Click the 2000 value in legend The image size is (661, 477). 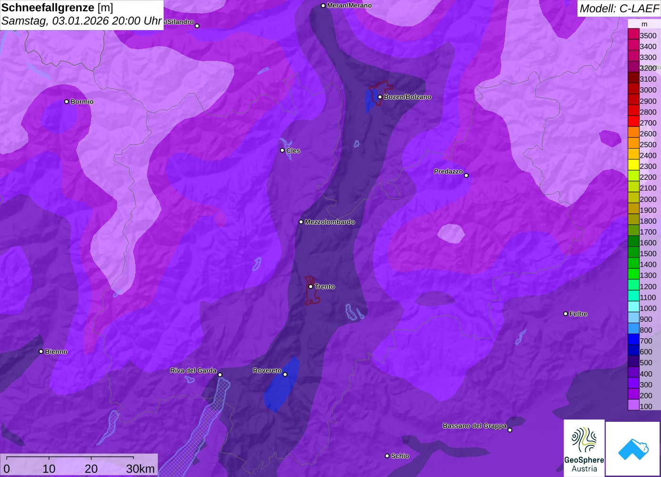pos(648,199)
